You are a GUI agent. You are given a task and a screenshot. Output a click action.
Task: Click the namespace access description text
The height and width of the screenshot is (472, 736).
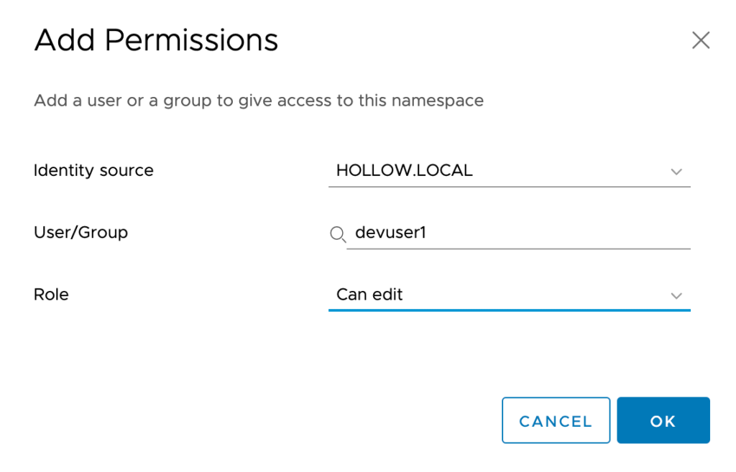pos(259,101)
